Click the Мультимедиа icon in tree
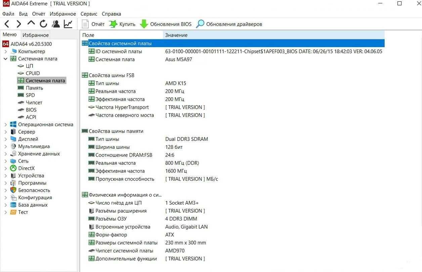Viewport: 422px width, 272px height. 13,146
